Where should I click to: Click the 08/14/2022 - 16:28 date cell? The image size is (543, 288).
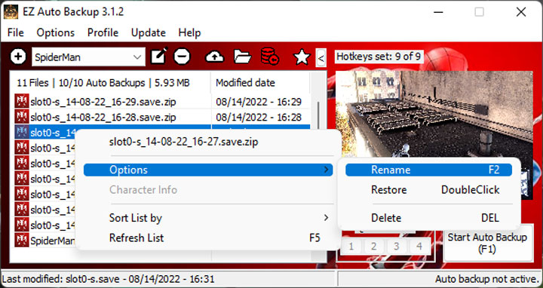pyautogui.click(x=259, y=118)
